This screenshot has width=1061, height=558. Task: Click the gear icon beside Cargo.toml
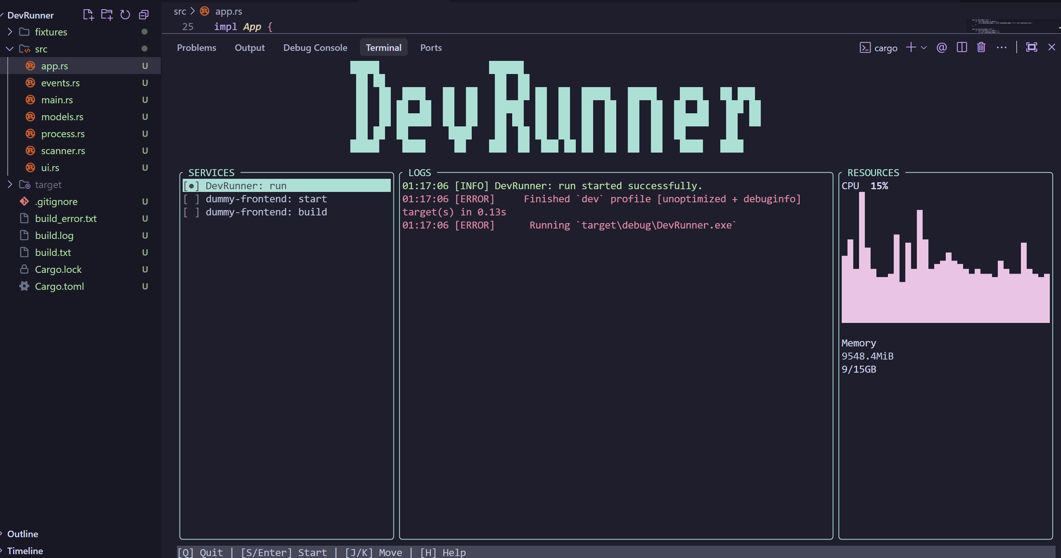point(24,286)
